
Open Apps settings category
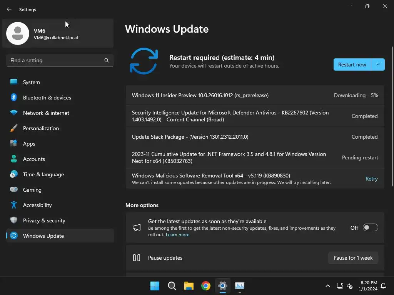(60, 144)
